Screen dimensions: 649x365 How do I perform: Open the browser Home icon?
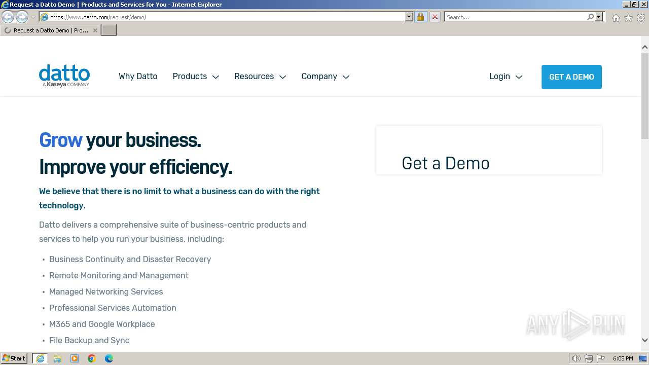point(616,18)
